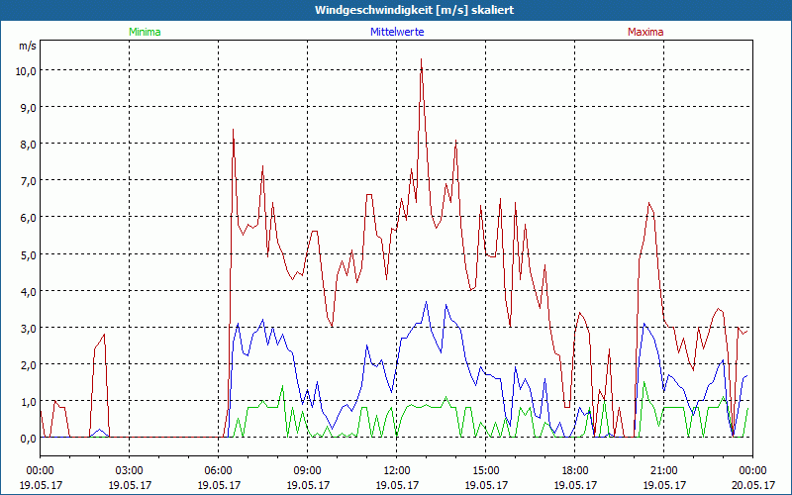Viewport: 792px width, 495px height.
Task: Click the "3,0" y-axis value label
Action: pos(27,328)
